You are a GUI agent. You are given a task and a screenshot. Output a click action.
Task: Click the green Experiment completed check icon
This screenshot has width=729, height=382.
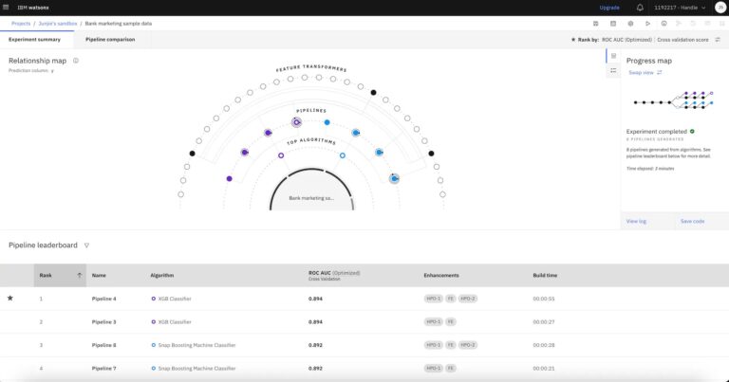(x=692, y=132)
